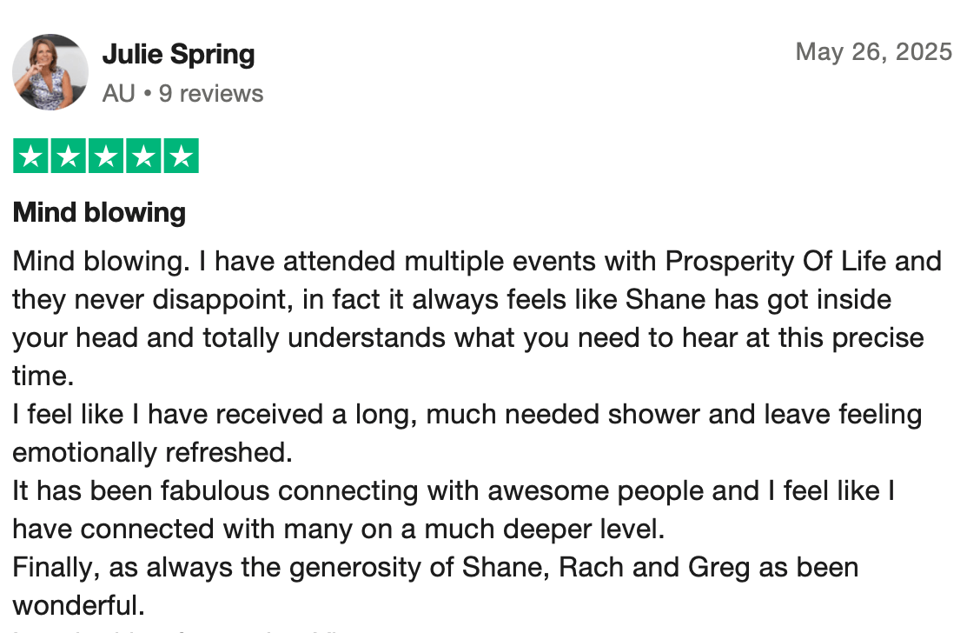Viewport: 980px width, 633px height.
Task: Click the word "wonderful." in the review
Action: point(78,605)
